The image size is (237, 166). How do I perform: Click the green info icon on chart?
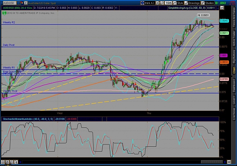coord(4,13)
